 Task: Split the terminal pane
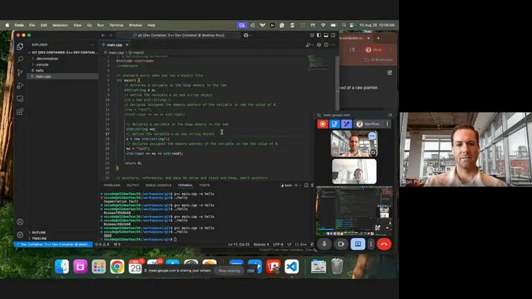306,185
